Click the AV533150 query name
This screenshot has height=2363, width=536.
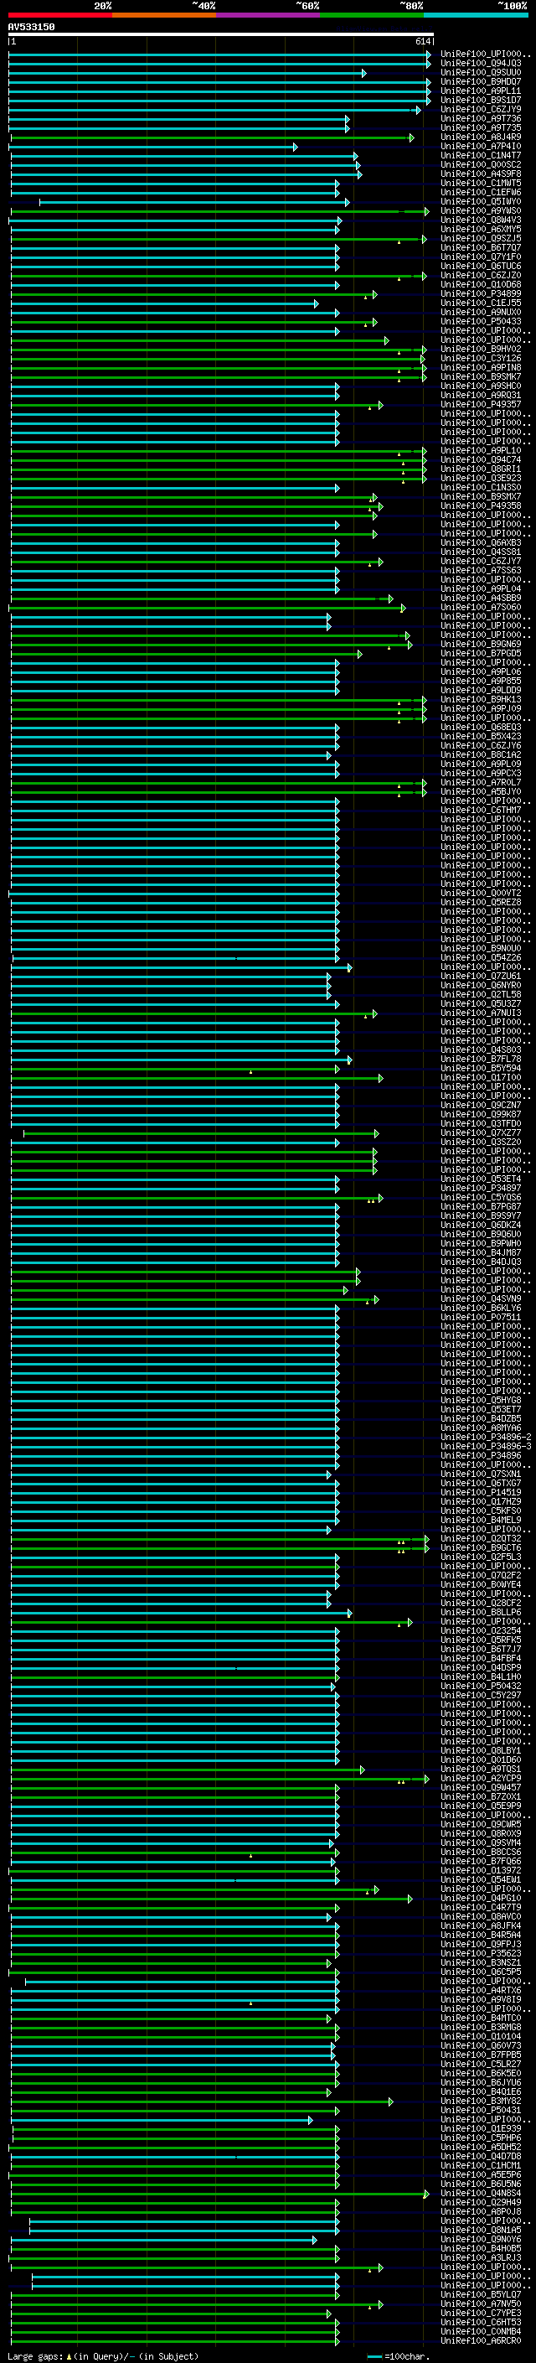point(31,28)
